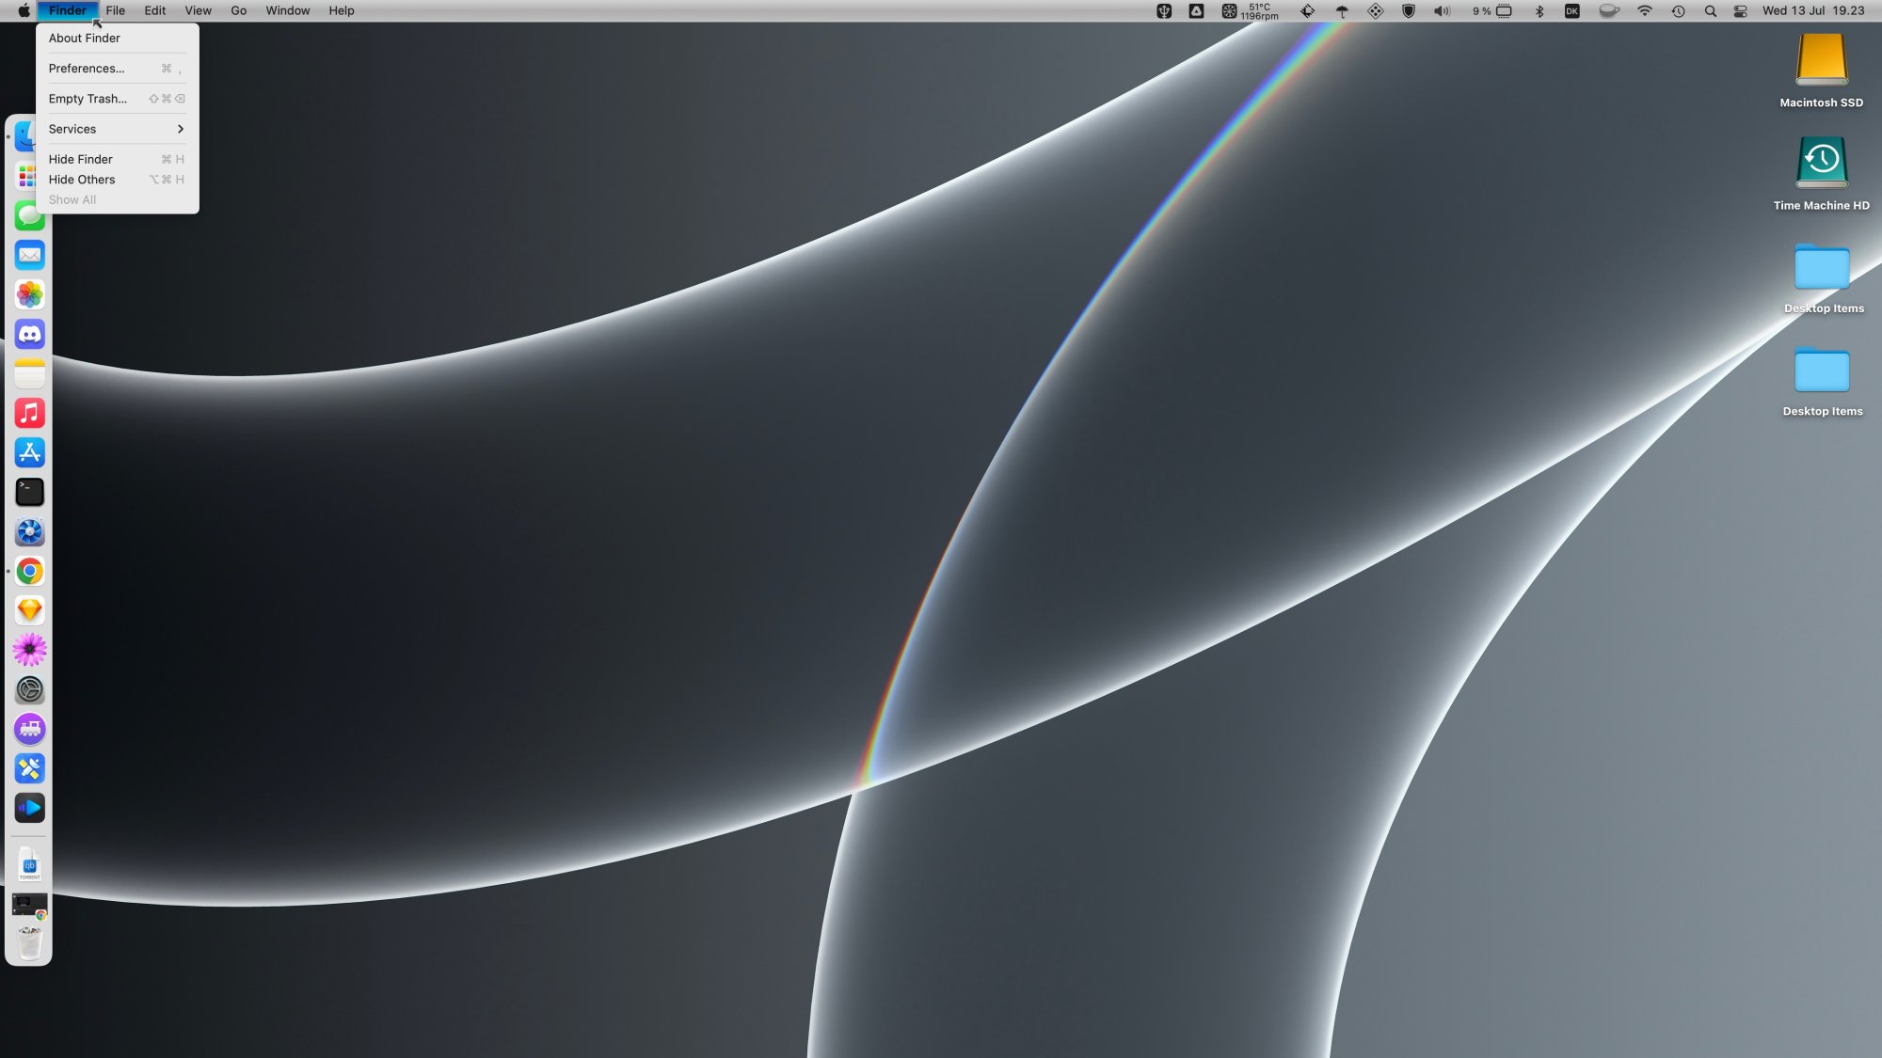1882x1058 pixels.
Task: Open the Sketch app icon
Action: pos(30,611)
